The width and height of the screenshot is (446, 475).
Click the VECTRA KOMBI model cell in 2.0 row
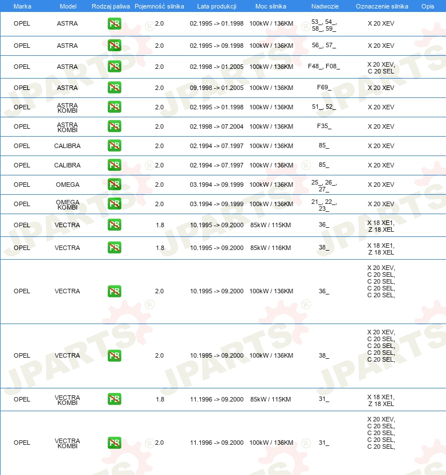(x=68, y=443)
